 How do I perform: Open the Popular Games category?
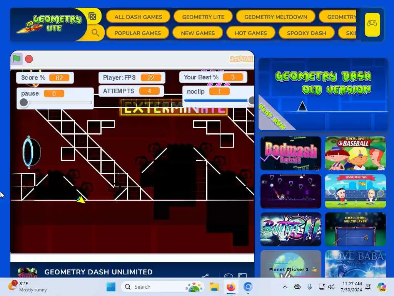tap(137, 33)
